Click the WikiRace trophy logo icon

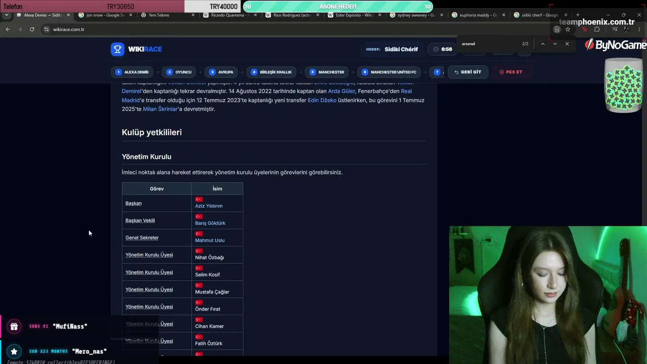(117, 49)
